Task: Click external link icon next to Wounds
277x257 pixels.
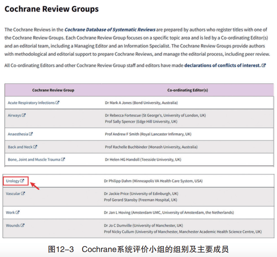Action: tap(22, 225)
